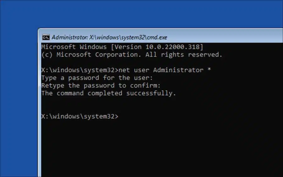Click the word 'successfully.' in the output
283x177 pixels.
151,93
